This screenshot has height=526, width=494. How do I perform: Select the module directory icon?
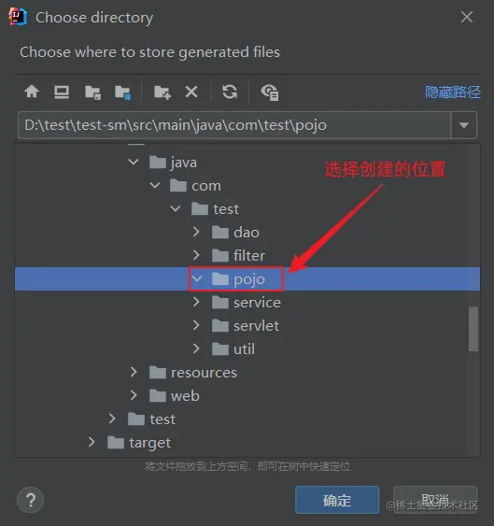pyautogui.click(x=122, y=92)
